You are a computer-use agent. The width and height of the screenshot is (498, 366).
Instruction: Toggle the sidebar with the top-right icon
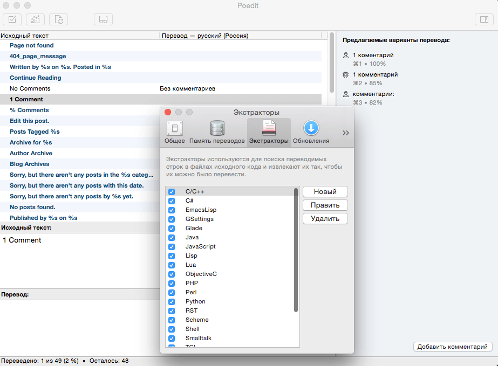[x=484, y=19]
